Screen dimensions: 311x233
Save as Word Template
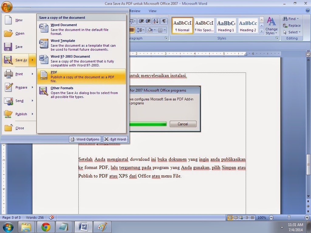click(x=81, y=45)
